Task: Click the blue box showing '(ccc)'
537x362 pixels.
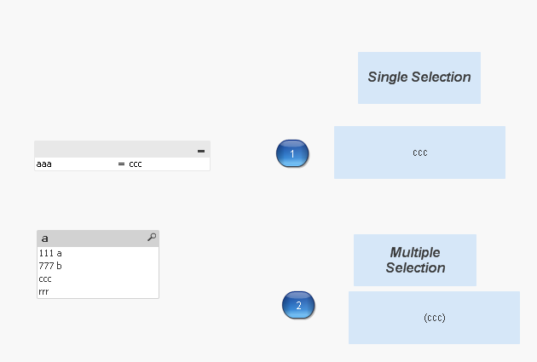Action: (x=434, y=318)
